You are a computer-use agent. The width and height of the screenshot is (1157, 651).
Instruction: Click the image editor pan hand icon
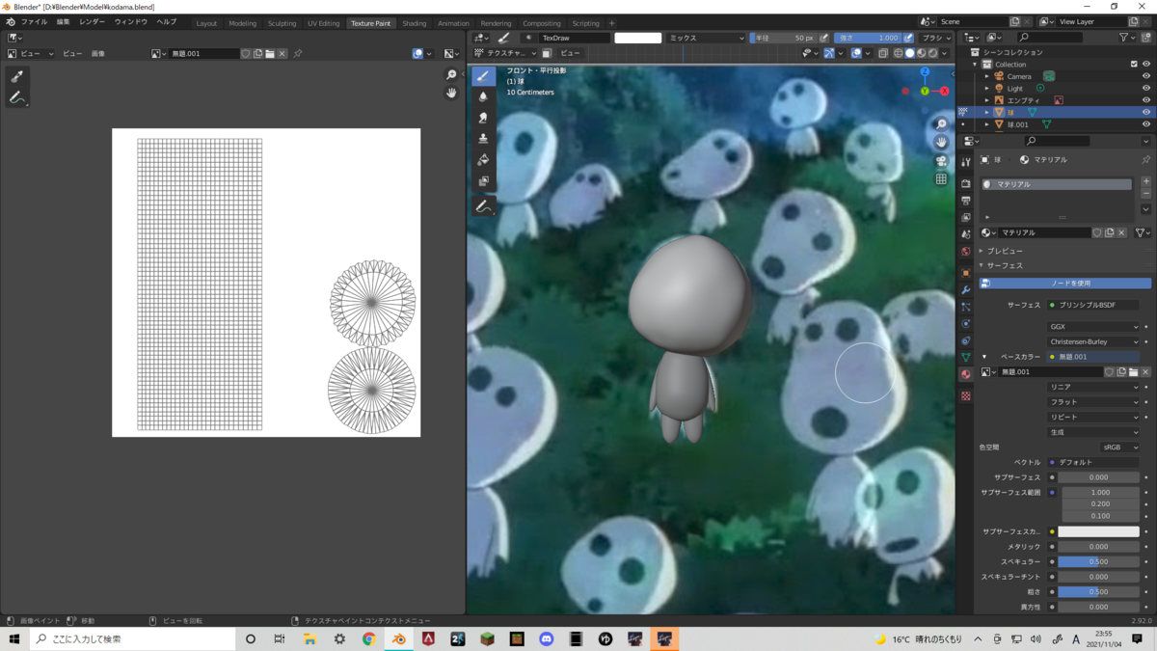tap(451, 93)
